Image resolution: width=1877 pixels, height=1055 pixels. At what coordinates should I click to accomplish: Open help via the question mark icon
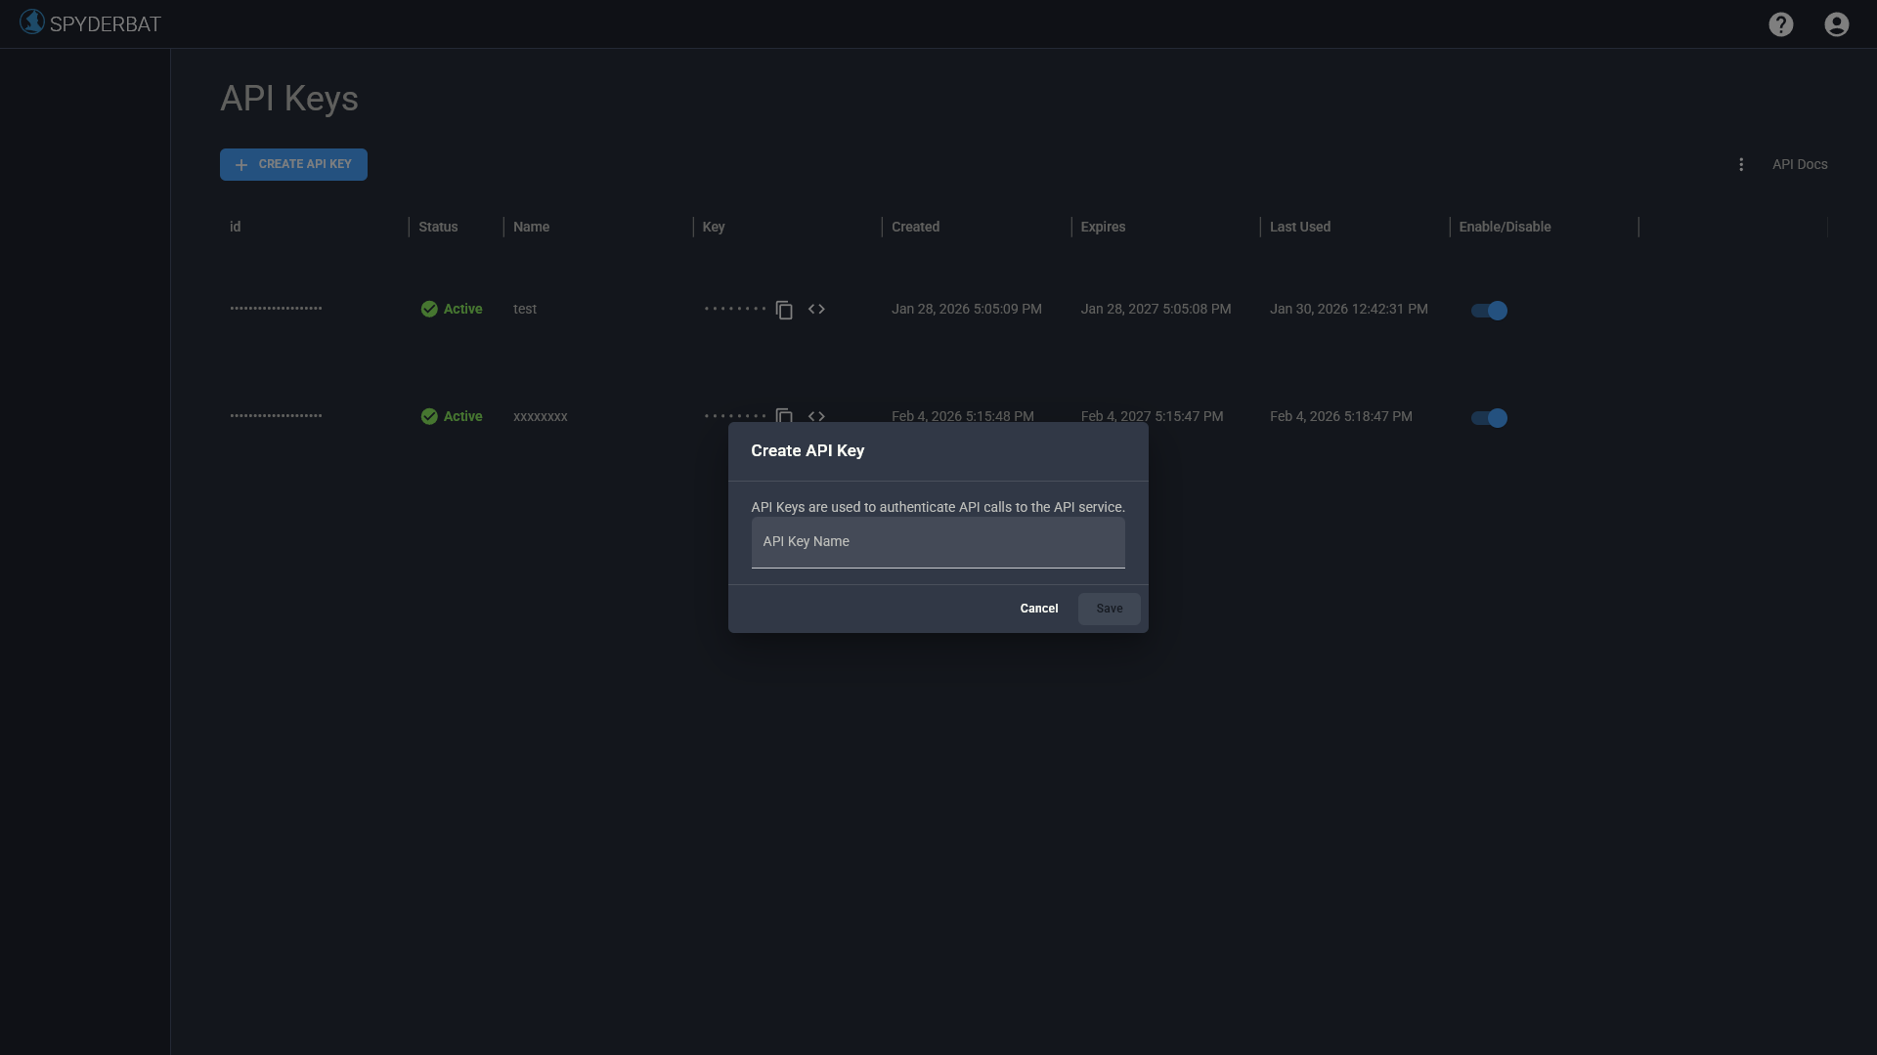point(1781,24)
